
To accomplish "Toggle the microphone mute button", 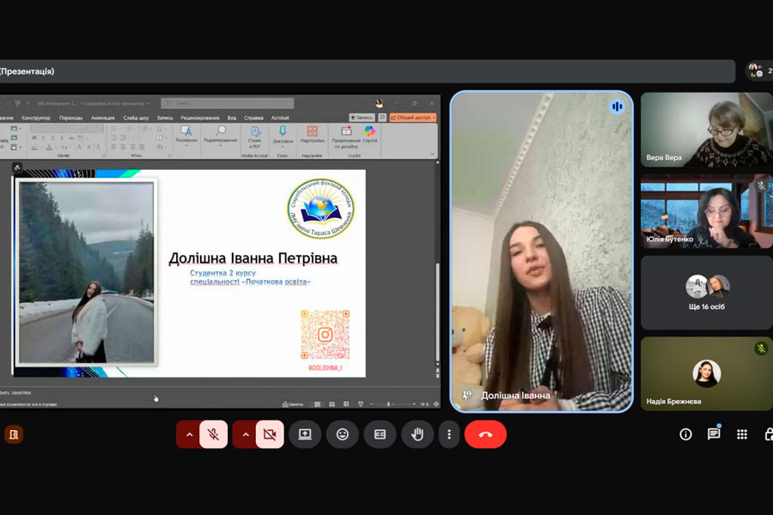I will coord(214,434).
